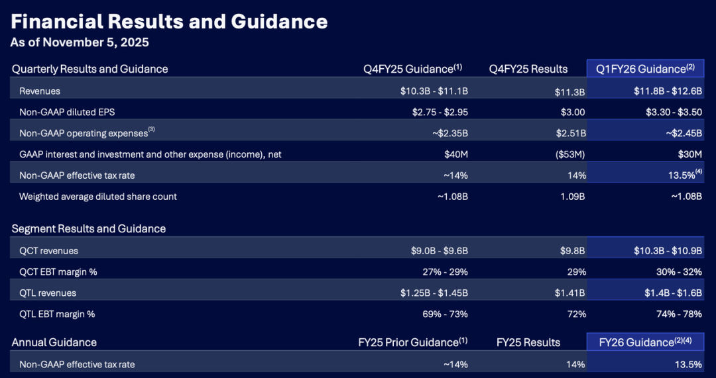Image resolution: width=716 pixels, height=378 pixels.
Task: Click the ($53M) results value
Action: click(x=571, y=154)
